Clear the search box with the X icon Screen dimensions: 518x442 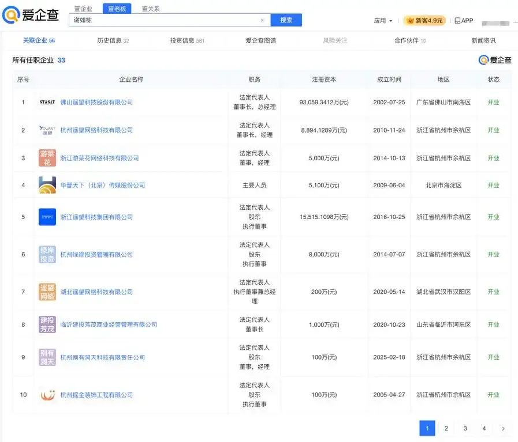tap(262, 20)
